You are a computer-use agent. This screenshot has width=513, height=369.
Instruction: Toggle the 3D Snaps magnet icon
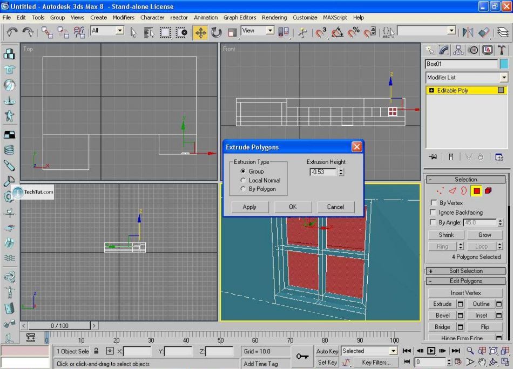tap(321, 33)
